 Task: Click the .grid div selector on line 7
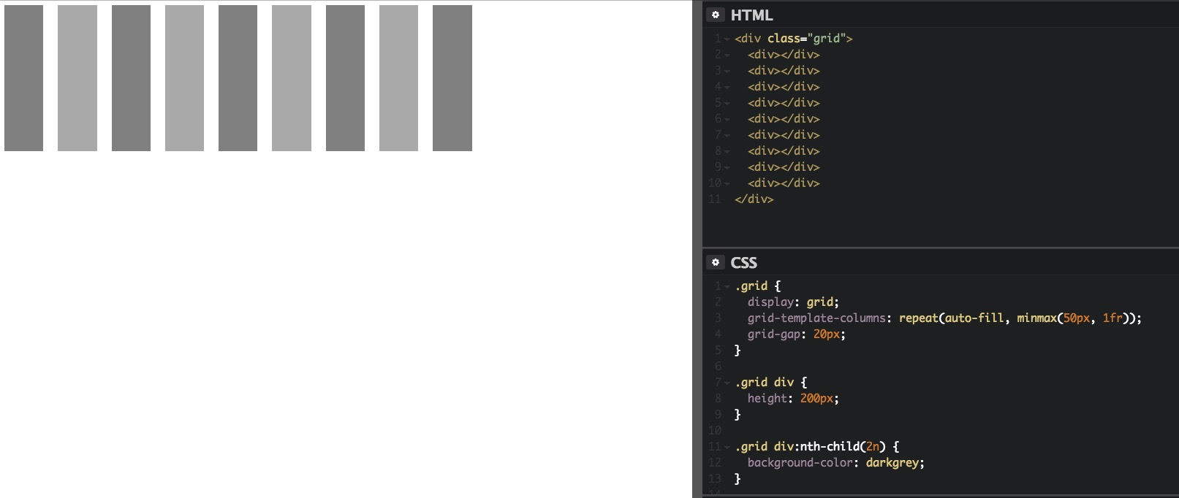point(765,383)
